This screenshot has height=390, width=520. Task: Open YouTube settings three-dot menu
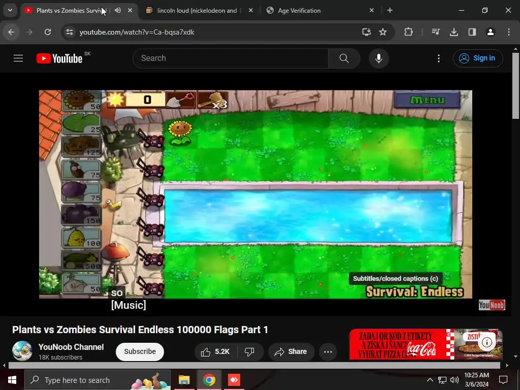(439, 58)
